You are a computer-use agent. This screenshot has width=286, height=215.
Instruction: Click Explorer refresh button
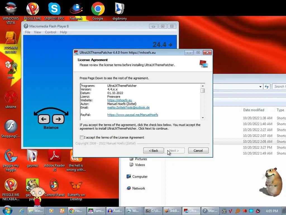point(267,87)
